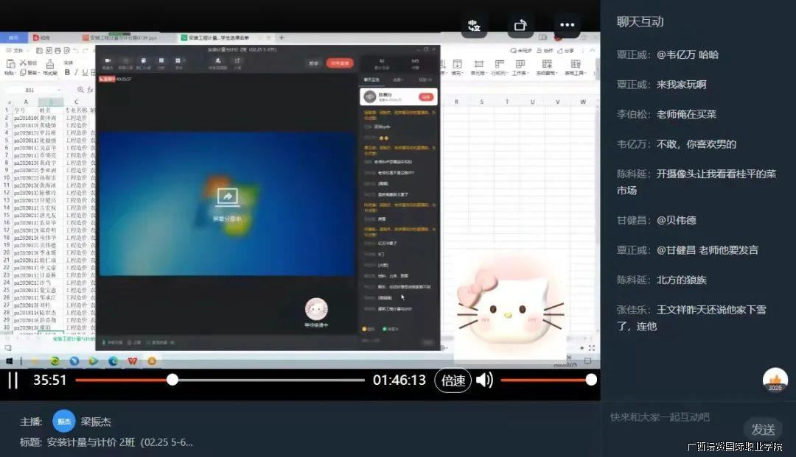
Task: Open the three-dots more options menu
Action: coord(567,25)
